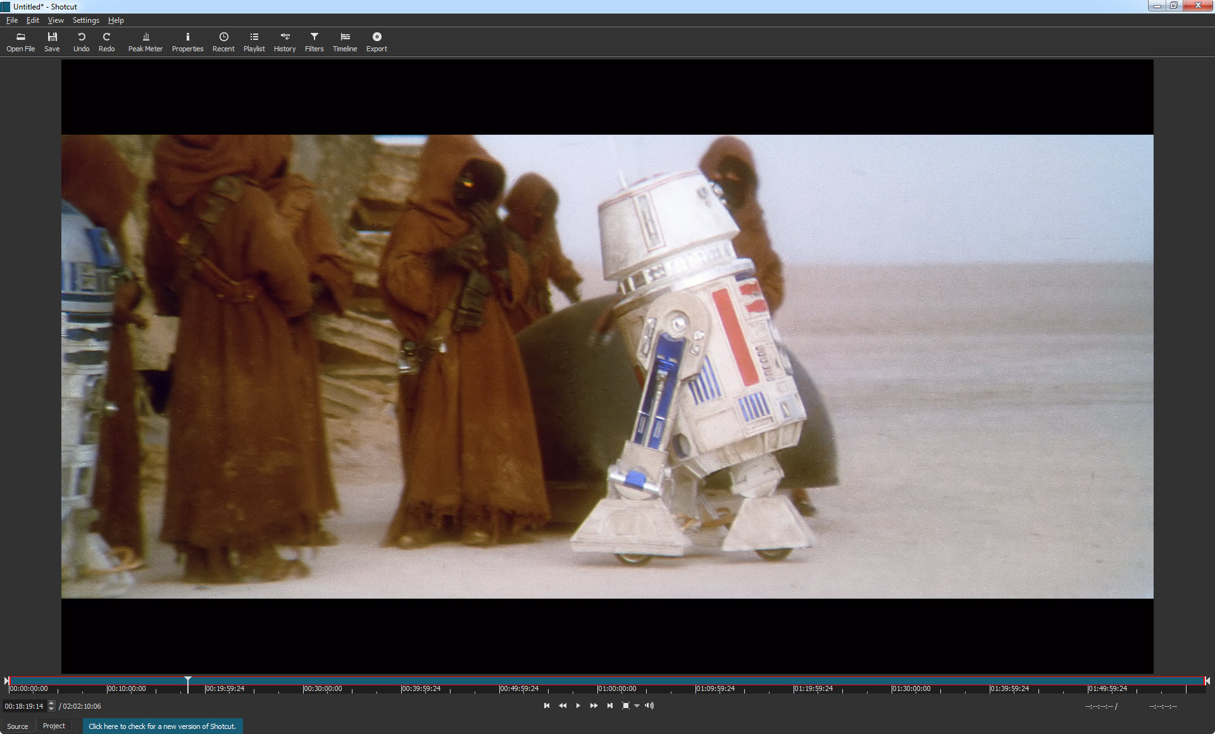Click the Undo toolbar icon
This screenshot has width=1215, height=734.
coord(81,42)
